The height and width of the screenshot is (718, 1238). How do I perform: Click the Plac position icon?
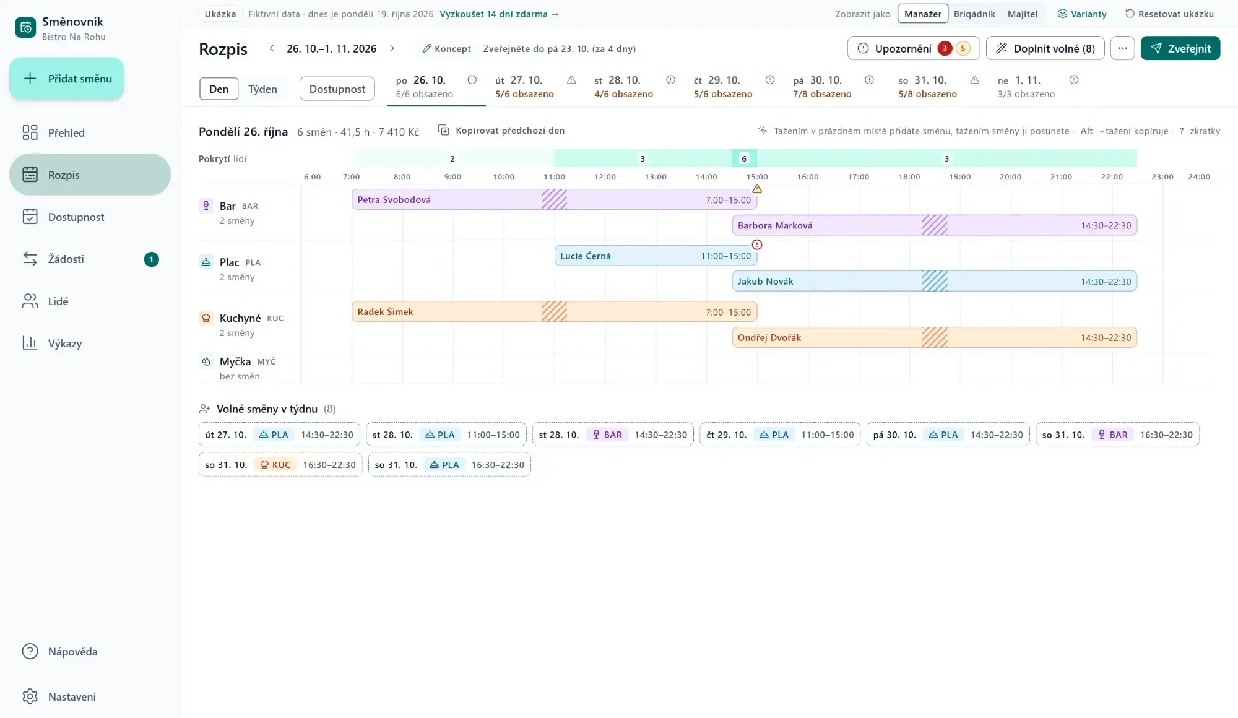click(x=206, y=262)
